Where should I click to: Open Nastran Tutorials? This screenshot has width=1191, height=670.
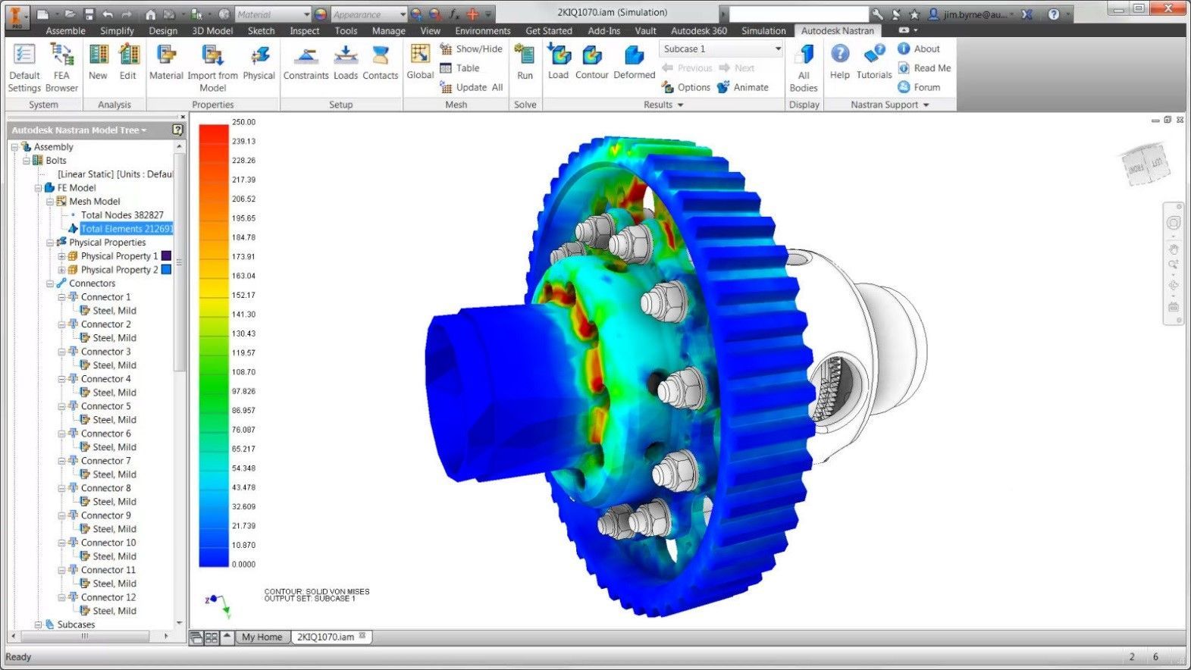click(x=874, y=62)
